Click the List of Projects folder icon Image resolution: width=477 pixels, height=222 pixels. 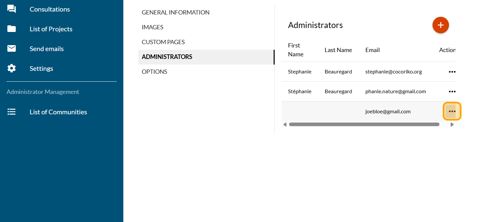click(x=12, y=29)
